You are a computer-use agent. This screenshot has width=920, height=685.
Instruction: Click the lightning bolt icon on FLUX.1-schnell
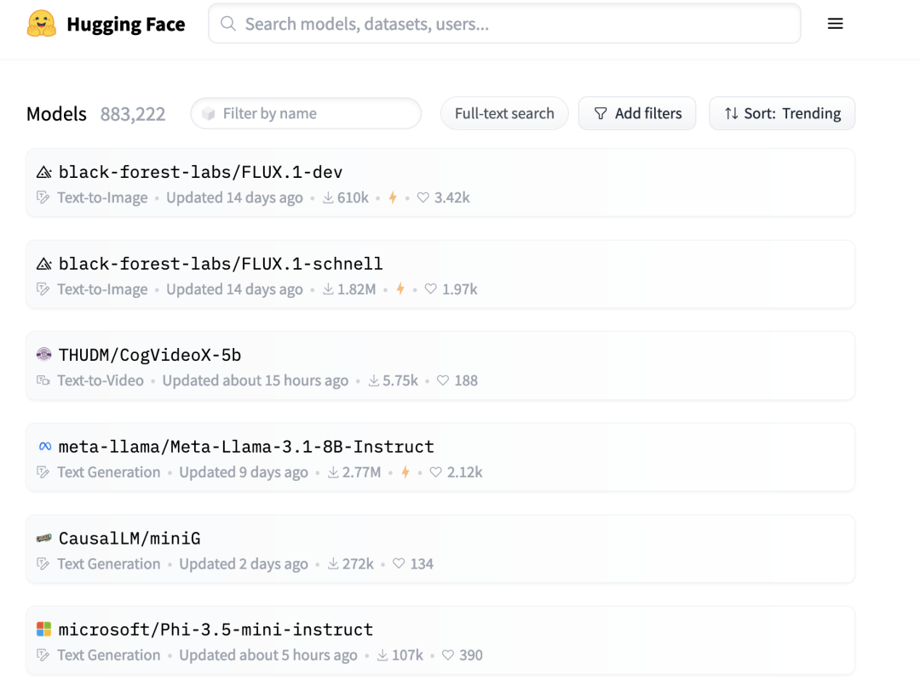point(400,289)
